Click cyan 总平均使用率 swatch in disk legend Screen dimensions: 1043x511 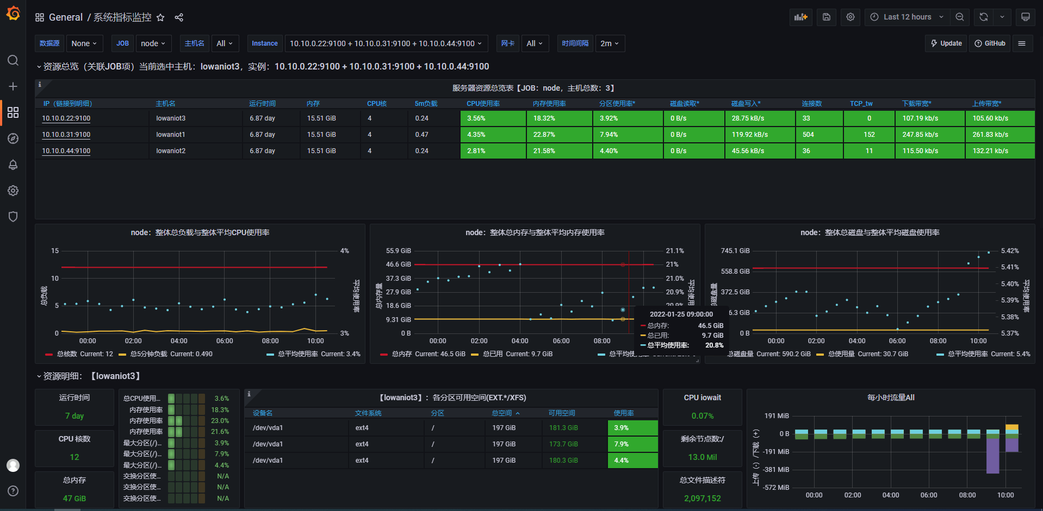pos(940,355)
